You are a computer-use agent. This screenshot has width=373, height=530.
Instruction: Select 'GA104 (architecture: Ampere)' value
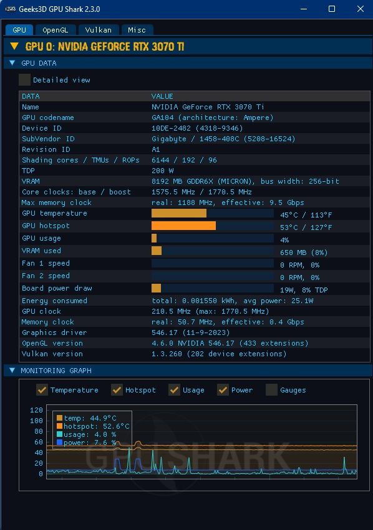pos(213,117)
